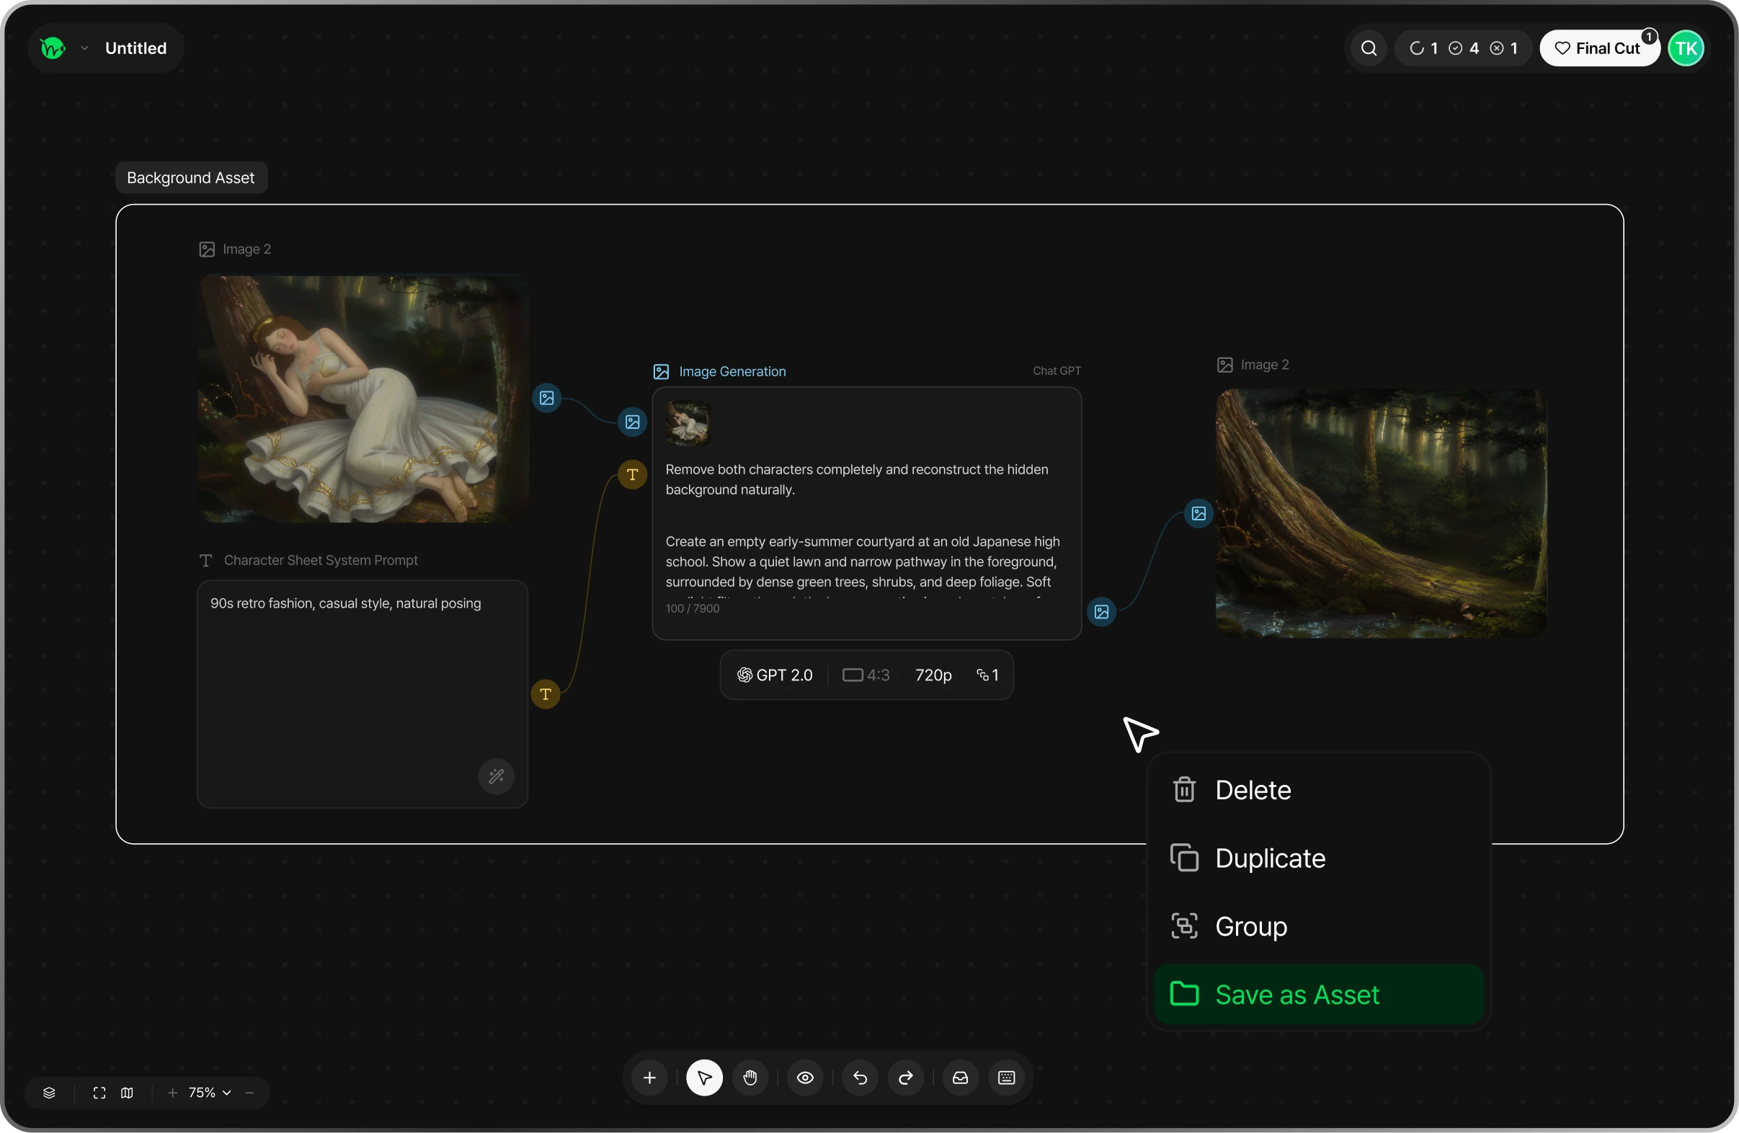The image size is (1739, 1133).
Task: Click the undo arrow
Action: pyautogui.click(x=860, y=1078)
